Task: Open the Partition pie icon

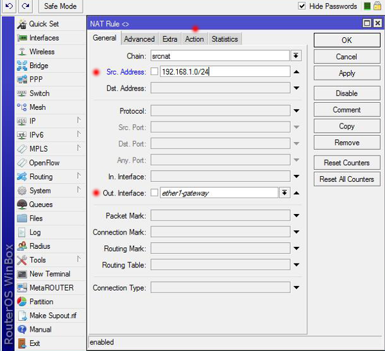Action: (x=22, y=301)
